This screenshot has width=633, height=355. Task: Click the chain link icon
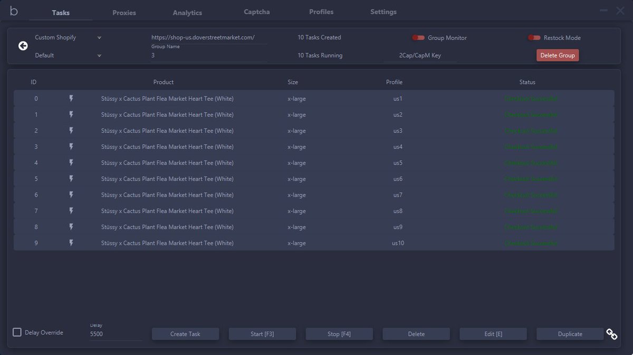pos(612,334)
